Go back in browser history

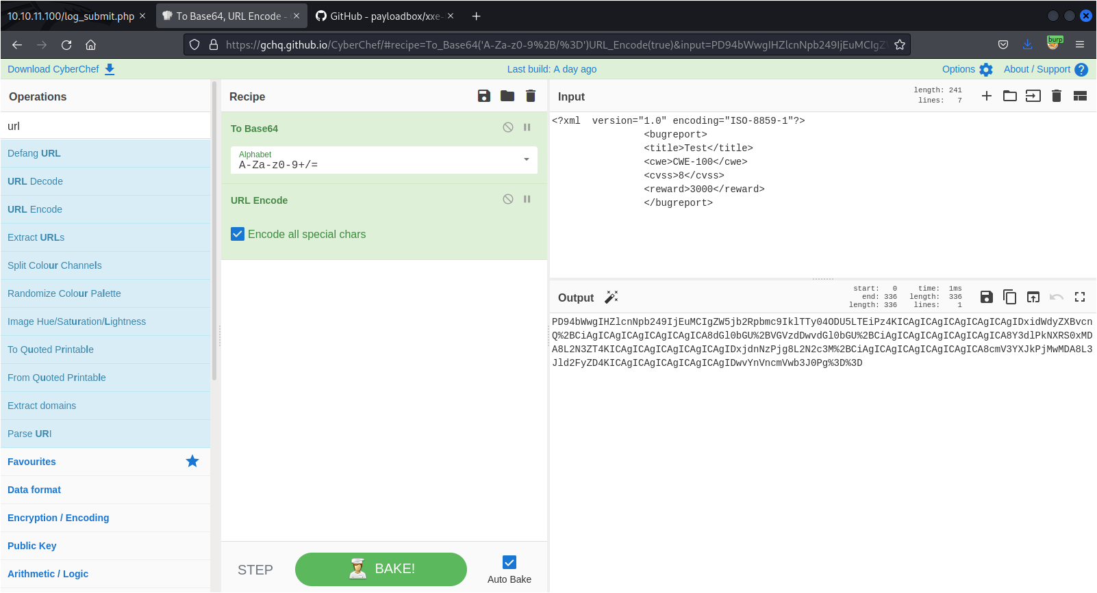pos(17,44)
